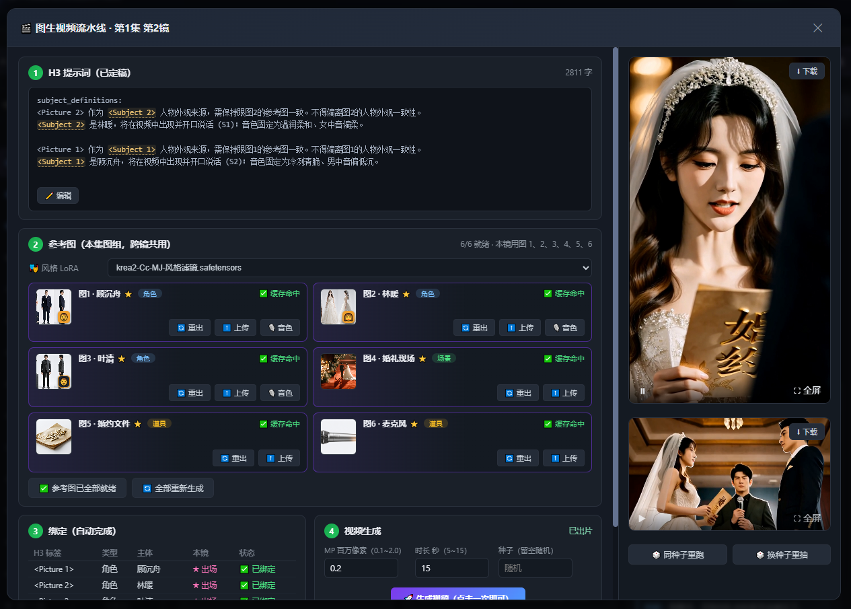Click 重出 regenerate button for 图4 婚礼现场
This screenshot has height=609, width=851.
(x=518, y=393)
